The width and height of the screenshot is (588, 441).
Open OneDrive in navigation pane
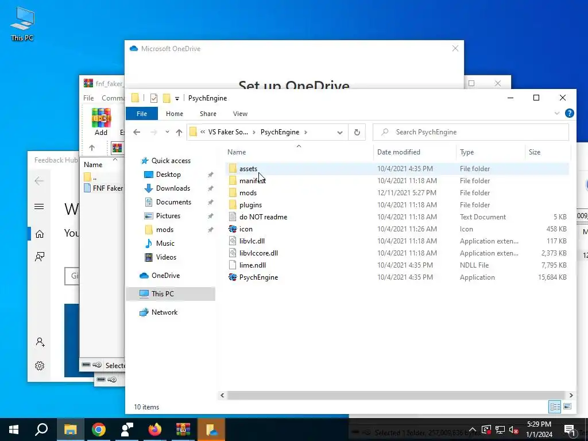pyautogui.click(x=165, y=275)
